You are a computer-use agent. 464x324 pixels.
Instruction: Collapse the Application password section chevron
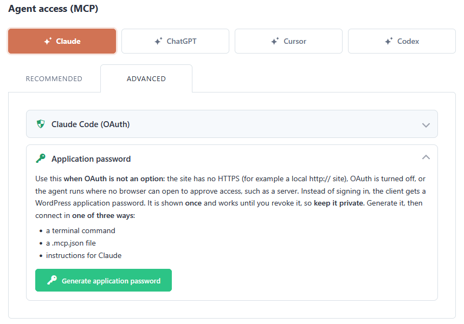coord(426,157)
